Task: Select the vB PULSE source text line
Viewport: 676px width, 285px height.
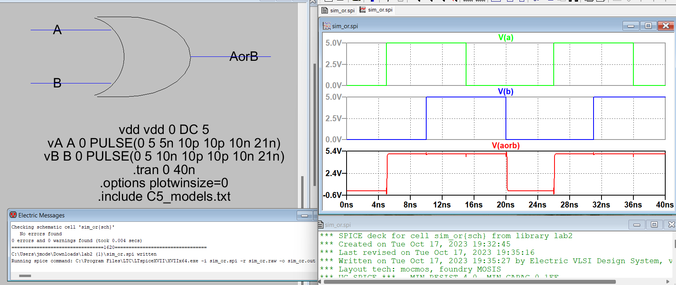Action: [x=164, y=156]
